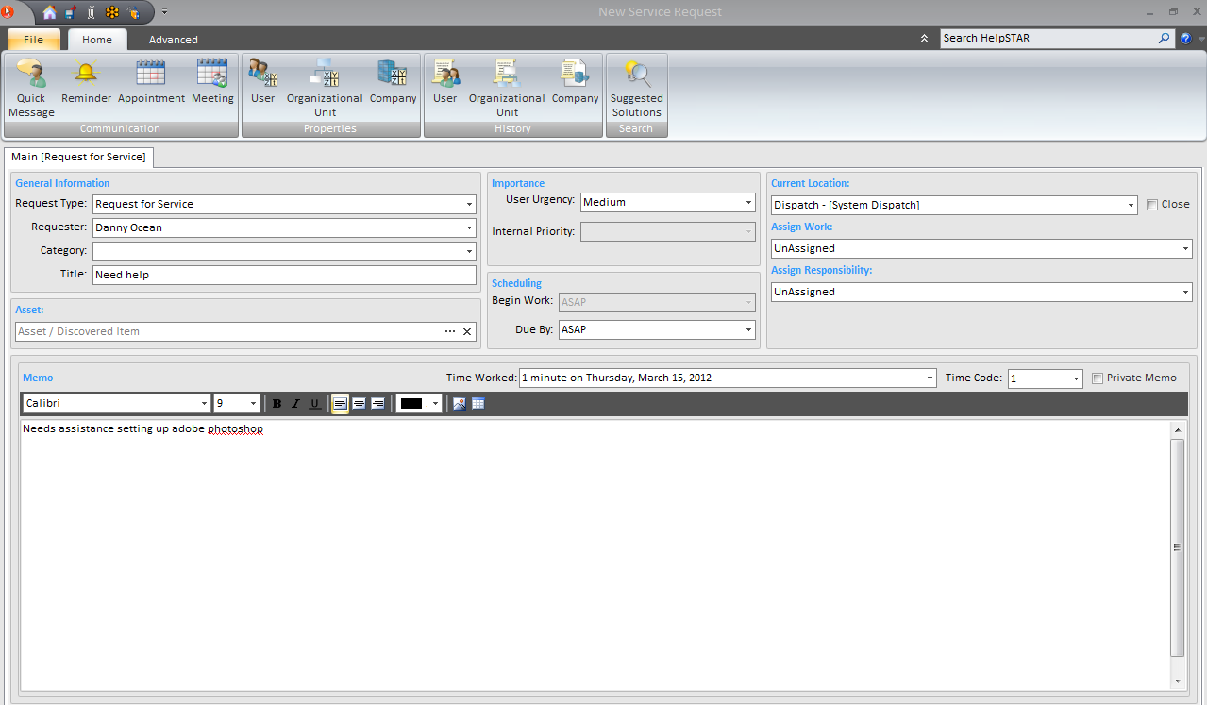Viewport: 1207px width, 705px height.
Task: Open the Requester dropdown showing Danny Ocean
Action: click(469, 227)
